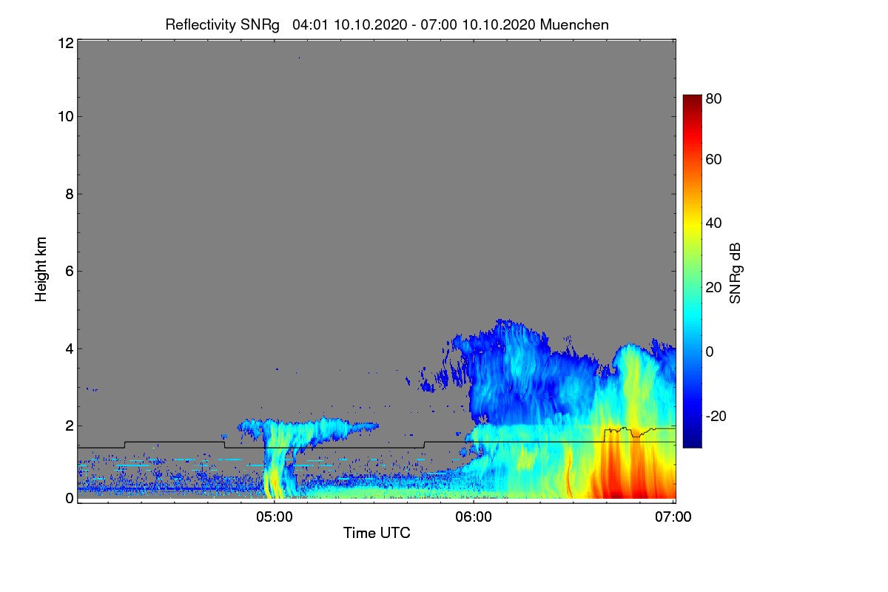
Task: Click the height tick label 6
Action: pos(69,271)
